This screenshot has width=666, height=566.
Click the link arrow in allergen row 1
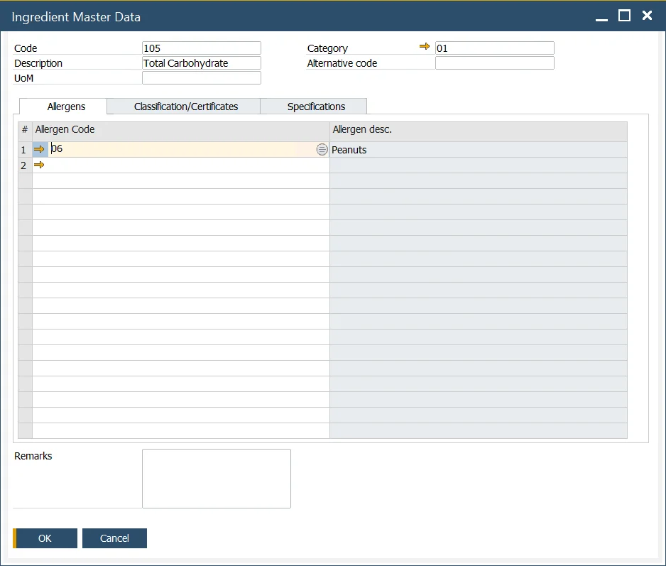click(x=39, y=150)
